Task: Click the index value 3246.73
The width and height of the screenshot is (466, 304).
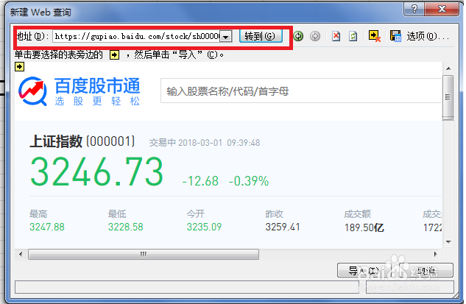Action: pyautogui.click(x=97, y=172)
